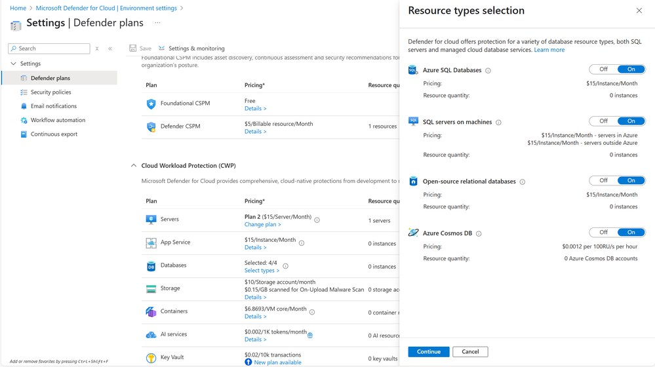
Task: Click the info icon for Open-source relational databases
Action: click(x=523, y=182)
